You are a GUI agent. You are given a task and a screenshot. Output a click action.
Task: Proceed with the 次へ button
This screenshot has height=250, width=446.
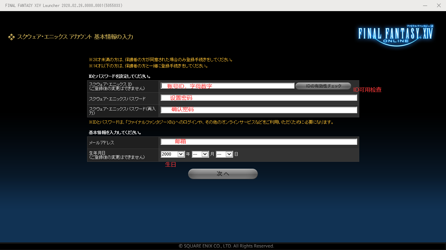(x=223, y=174)
